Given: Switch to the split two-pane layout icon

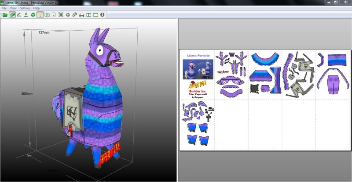Looking at the screenshot, I should coord(88,14).
